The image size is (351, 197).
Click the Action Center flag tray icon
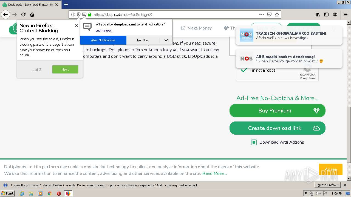click(x=325, y=193)
